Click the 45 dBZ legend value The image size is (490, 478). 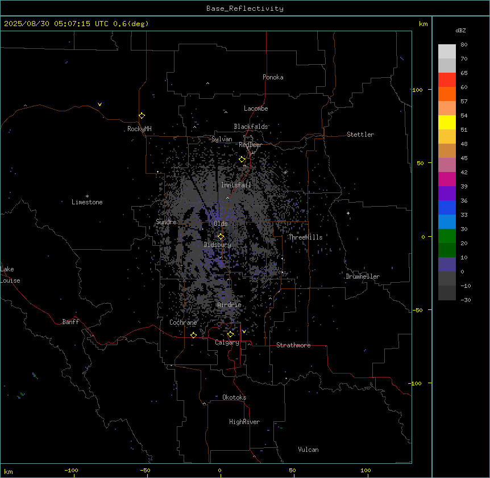464,158
